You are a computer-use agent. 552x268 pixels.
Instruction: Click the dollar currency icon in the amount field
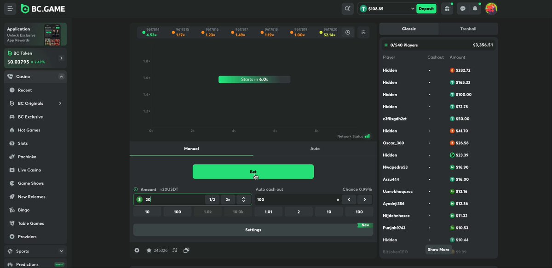[139, 200]
